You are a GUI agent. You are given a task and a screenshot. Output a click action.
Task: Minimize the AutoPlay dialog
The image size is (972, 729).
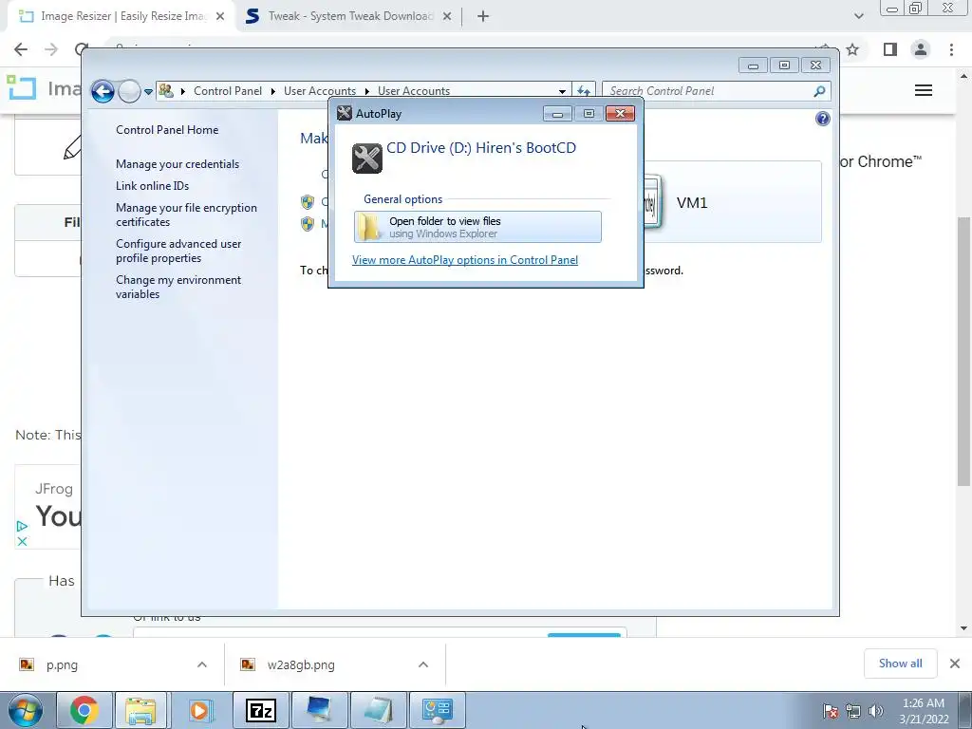pyautogui.click(x=557, y=114)
